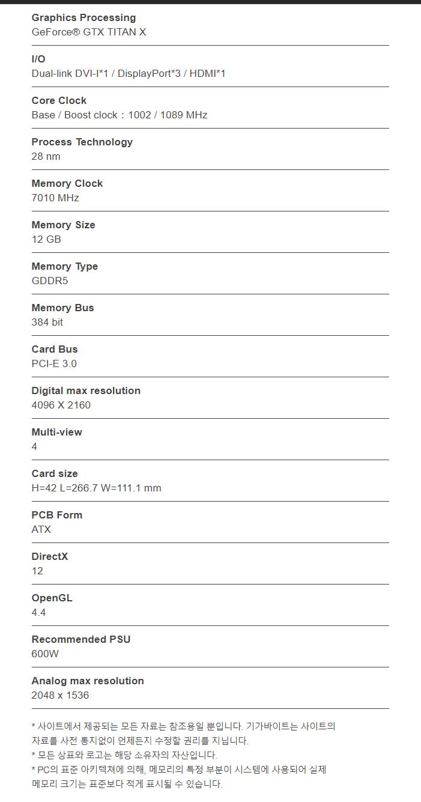
Task: Click the OpenGL 4.4 value
Action: [x=38, y=613]
